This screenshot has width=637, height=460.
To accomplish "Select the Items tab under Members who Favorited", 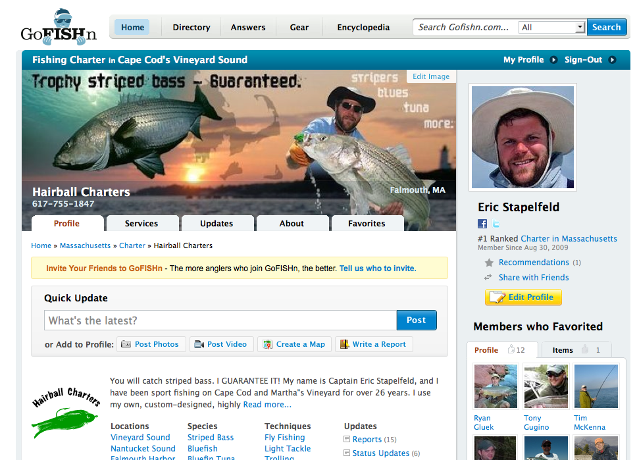I will (576, 350).
